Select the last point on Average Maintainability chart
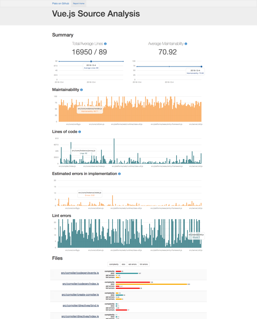Viewport: 257px width, 319px height. pyautogui.click(x=201, y=67)
